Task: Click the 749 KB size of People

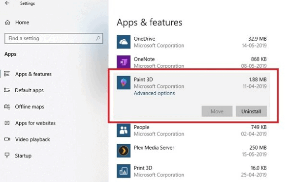Action: pyautogui.click(x=259, y=127)
